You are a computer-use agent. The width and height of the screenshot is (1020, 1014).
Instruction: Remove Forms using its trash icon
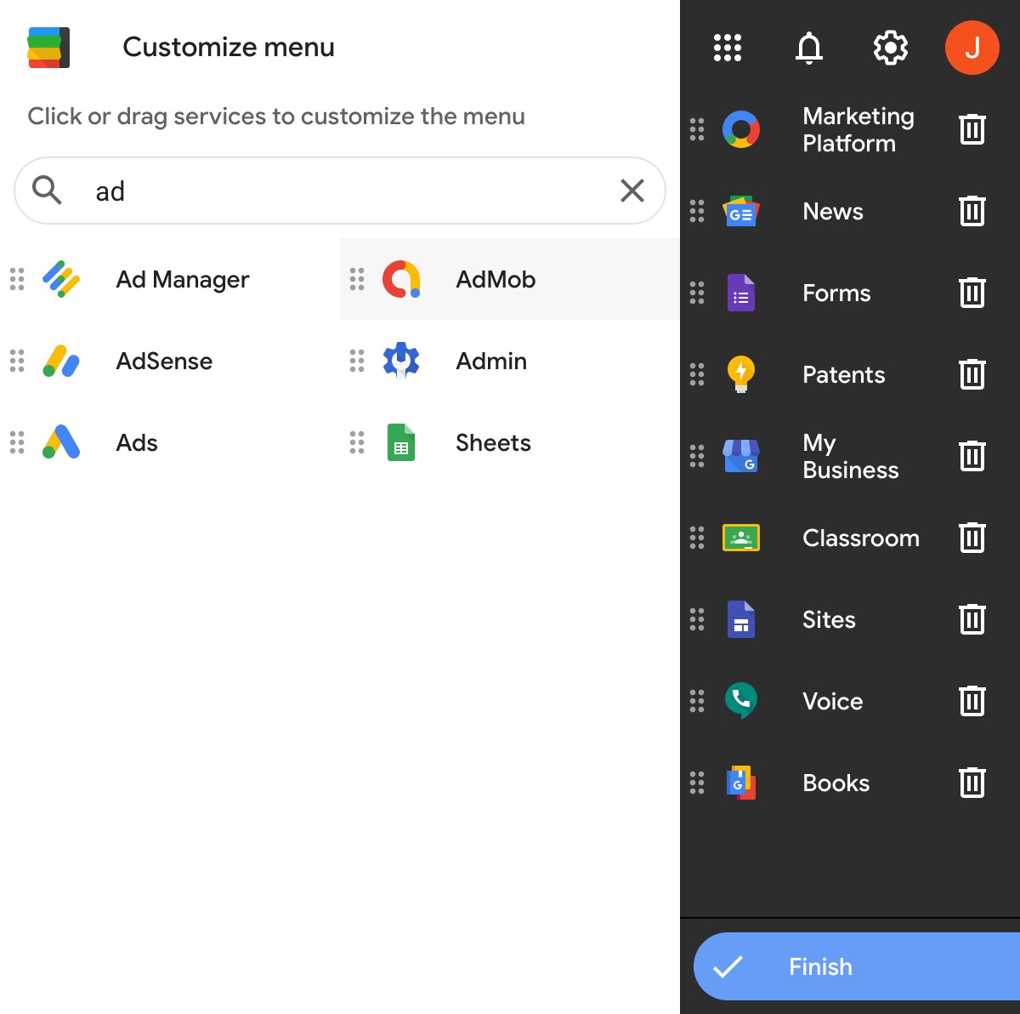click(x=972, y=293)
